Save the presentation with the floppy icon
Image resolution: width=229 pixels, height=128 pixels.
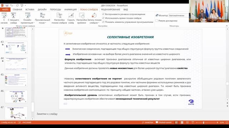tap(7, 5)
